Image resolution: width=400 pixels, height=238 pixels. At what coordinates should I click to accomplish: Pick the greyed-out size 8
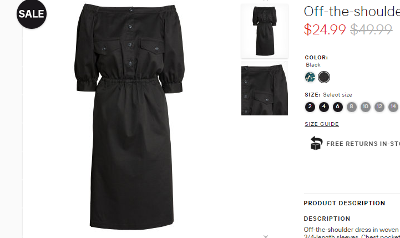pos(351,107)
